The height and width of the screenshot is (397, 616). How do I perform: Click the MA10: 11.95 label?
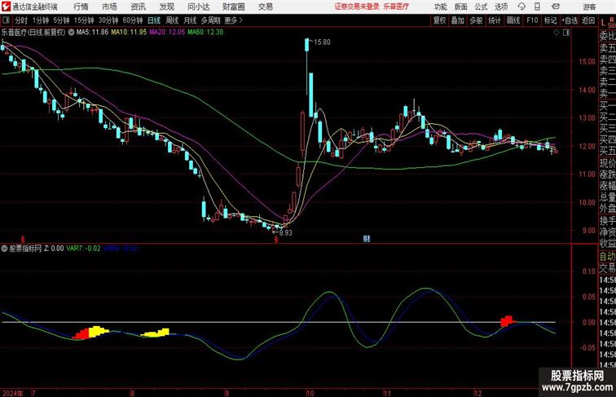tap(129, 33)
